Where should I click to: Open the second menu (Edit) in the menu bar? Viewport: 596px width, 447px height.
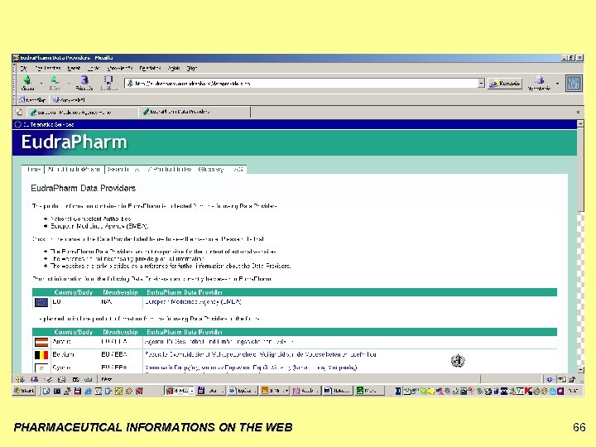pos(48,68)
